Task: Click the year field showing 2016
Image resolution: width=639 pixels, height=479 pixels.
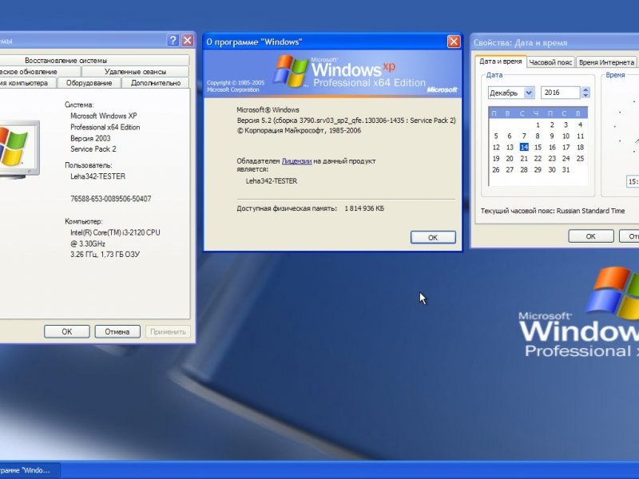Action: 560,93
